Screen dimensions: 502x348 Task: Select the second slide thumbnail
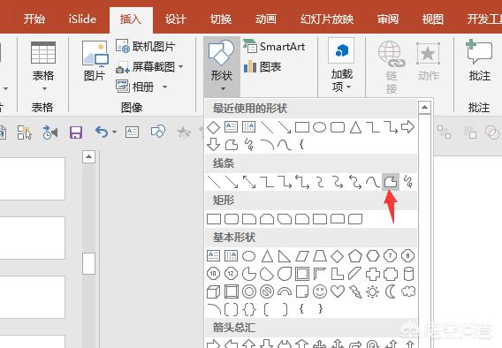[32, 238]
